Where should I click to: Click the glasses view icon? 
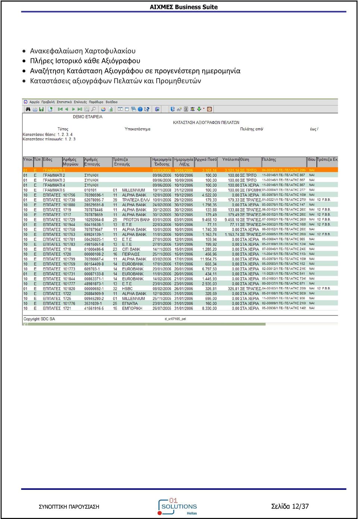coord(179,109)
